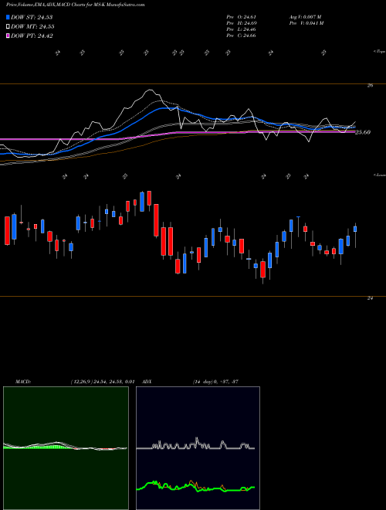Image resolution: width=386 pixels, height=510 pixels.
Task: Click the '24' price axis label
Action: tap(370, 298)
